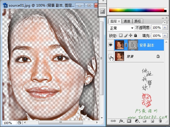Click the mask link chain on 背景 副本
The height and width of the screenshot is (127, 170).
click(126, 45)
